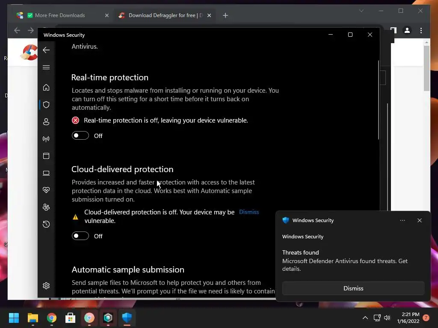Open Windows Start menu

tap(14, 318)
